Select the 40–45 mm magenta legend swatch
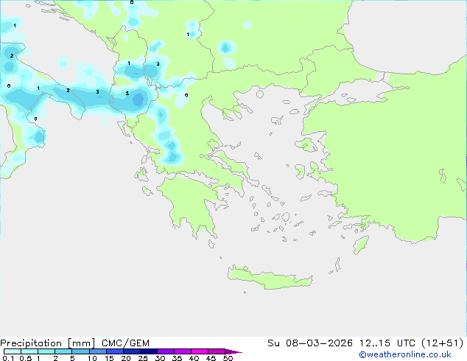Screen dimensions: 467x361 pos(200,351)
